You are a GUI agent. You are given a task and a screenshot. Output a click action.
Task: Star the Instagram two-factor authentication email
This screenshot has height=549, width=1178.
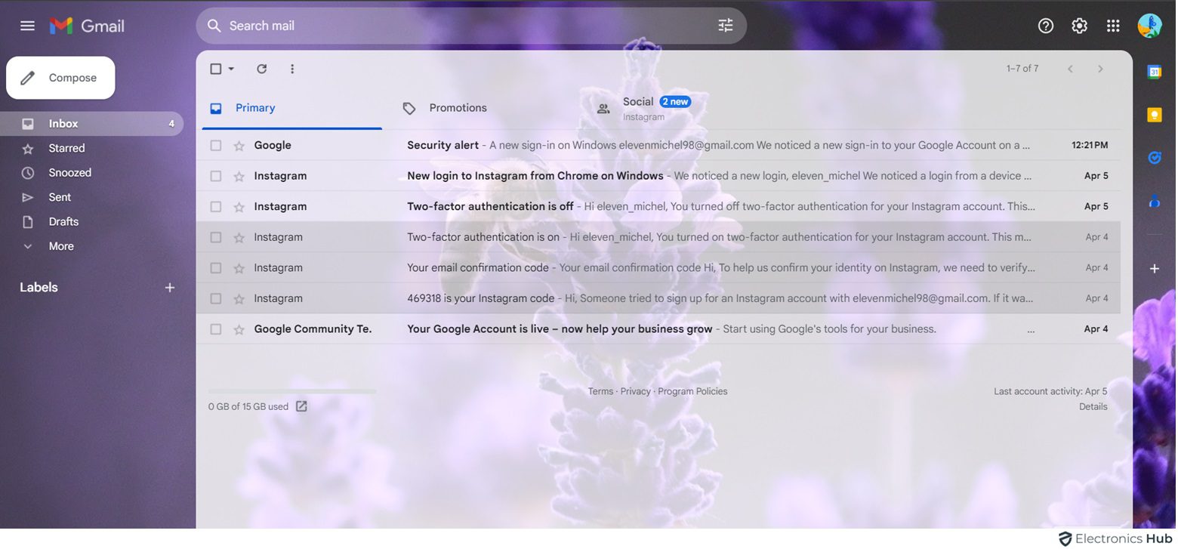click(x=239, y=205)
